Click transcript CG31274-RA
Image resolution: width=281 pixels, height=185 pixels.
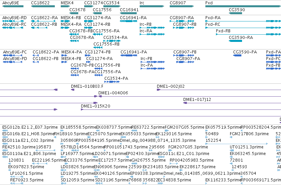click(97, 18)
